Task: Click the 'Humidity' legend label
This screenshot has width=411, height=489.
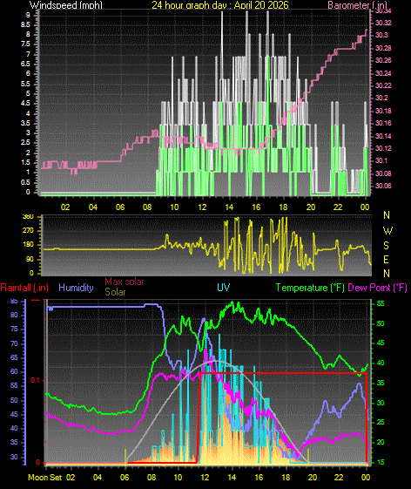Action: 76,288
